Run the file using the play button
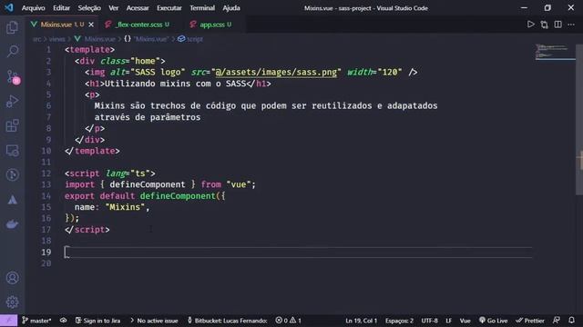583x327 pixels. pyautogui.click(x=530, y=25)
